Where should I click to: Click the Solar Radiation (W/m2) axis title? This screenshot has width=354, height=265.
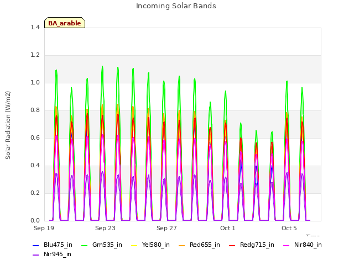coord(8,125)
